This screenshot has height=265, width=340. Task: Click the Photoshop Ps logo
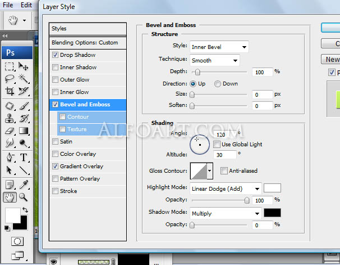coord(17,52)
